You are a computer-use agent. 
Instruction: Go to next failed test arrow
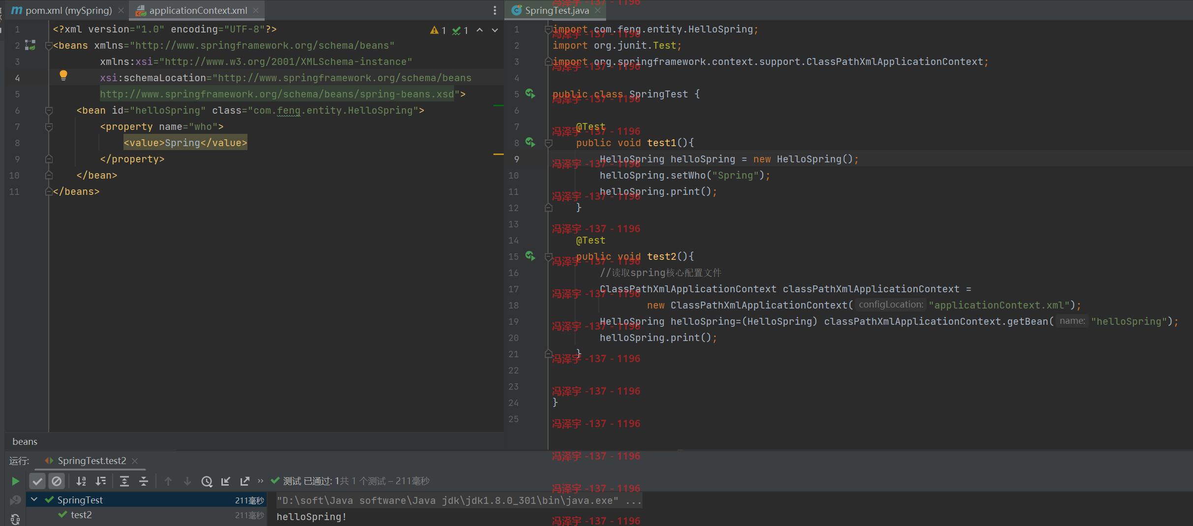coord(187,481)
